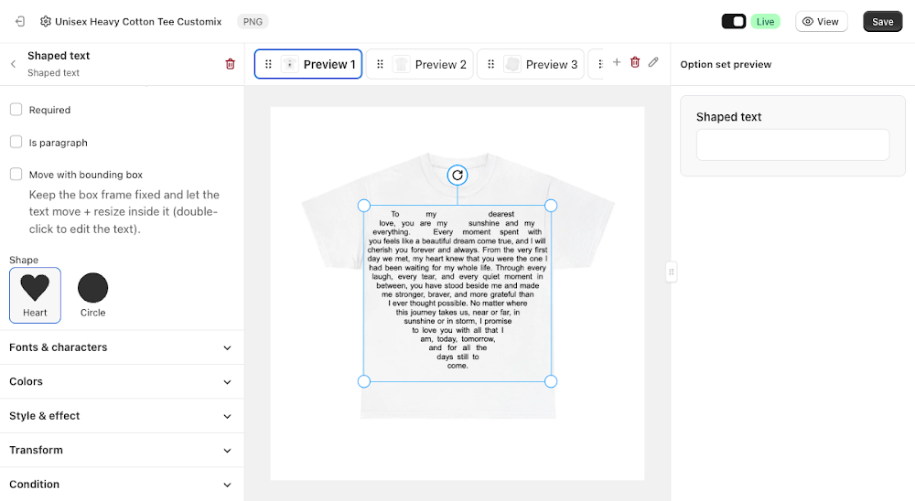Screen dimensions: 915x501
Task: Click the PNG format badge
Action: 253,22
